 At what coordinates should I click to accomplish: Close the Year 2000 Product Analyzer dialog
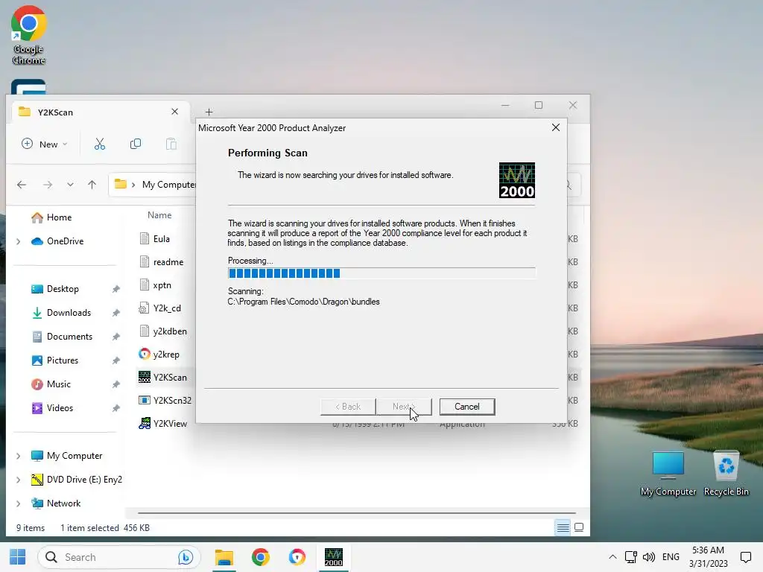point(556,127)
